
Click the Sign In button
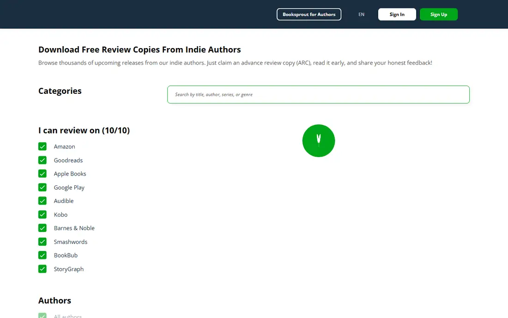397,14
